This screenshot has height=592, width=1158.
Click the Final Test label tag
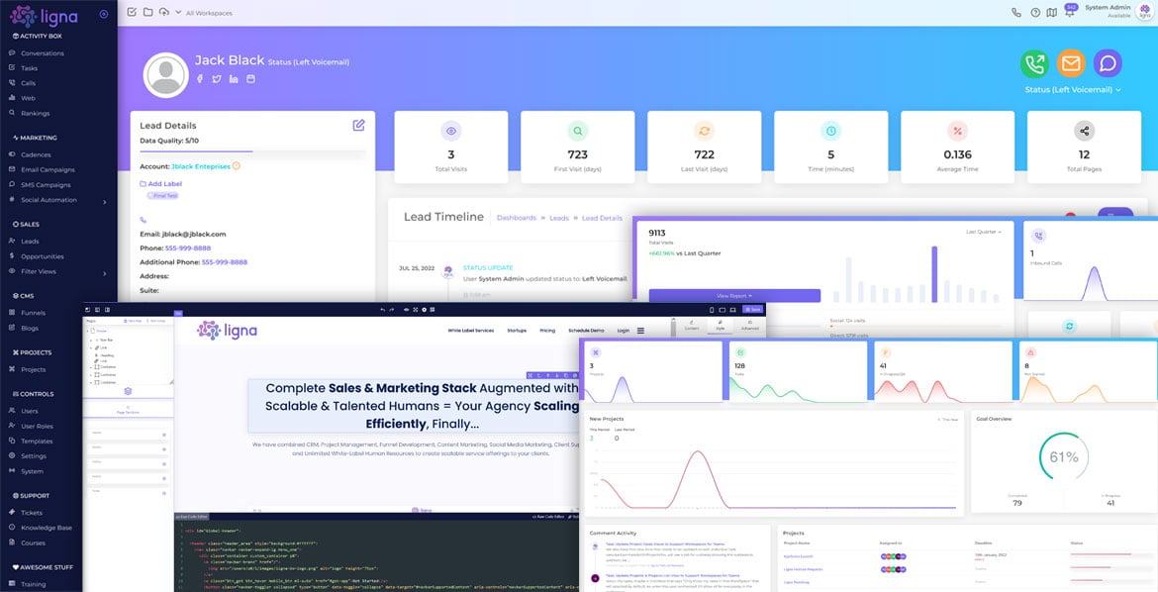click(x=162, y=196)
